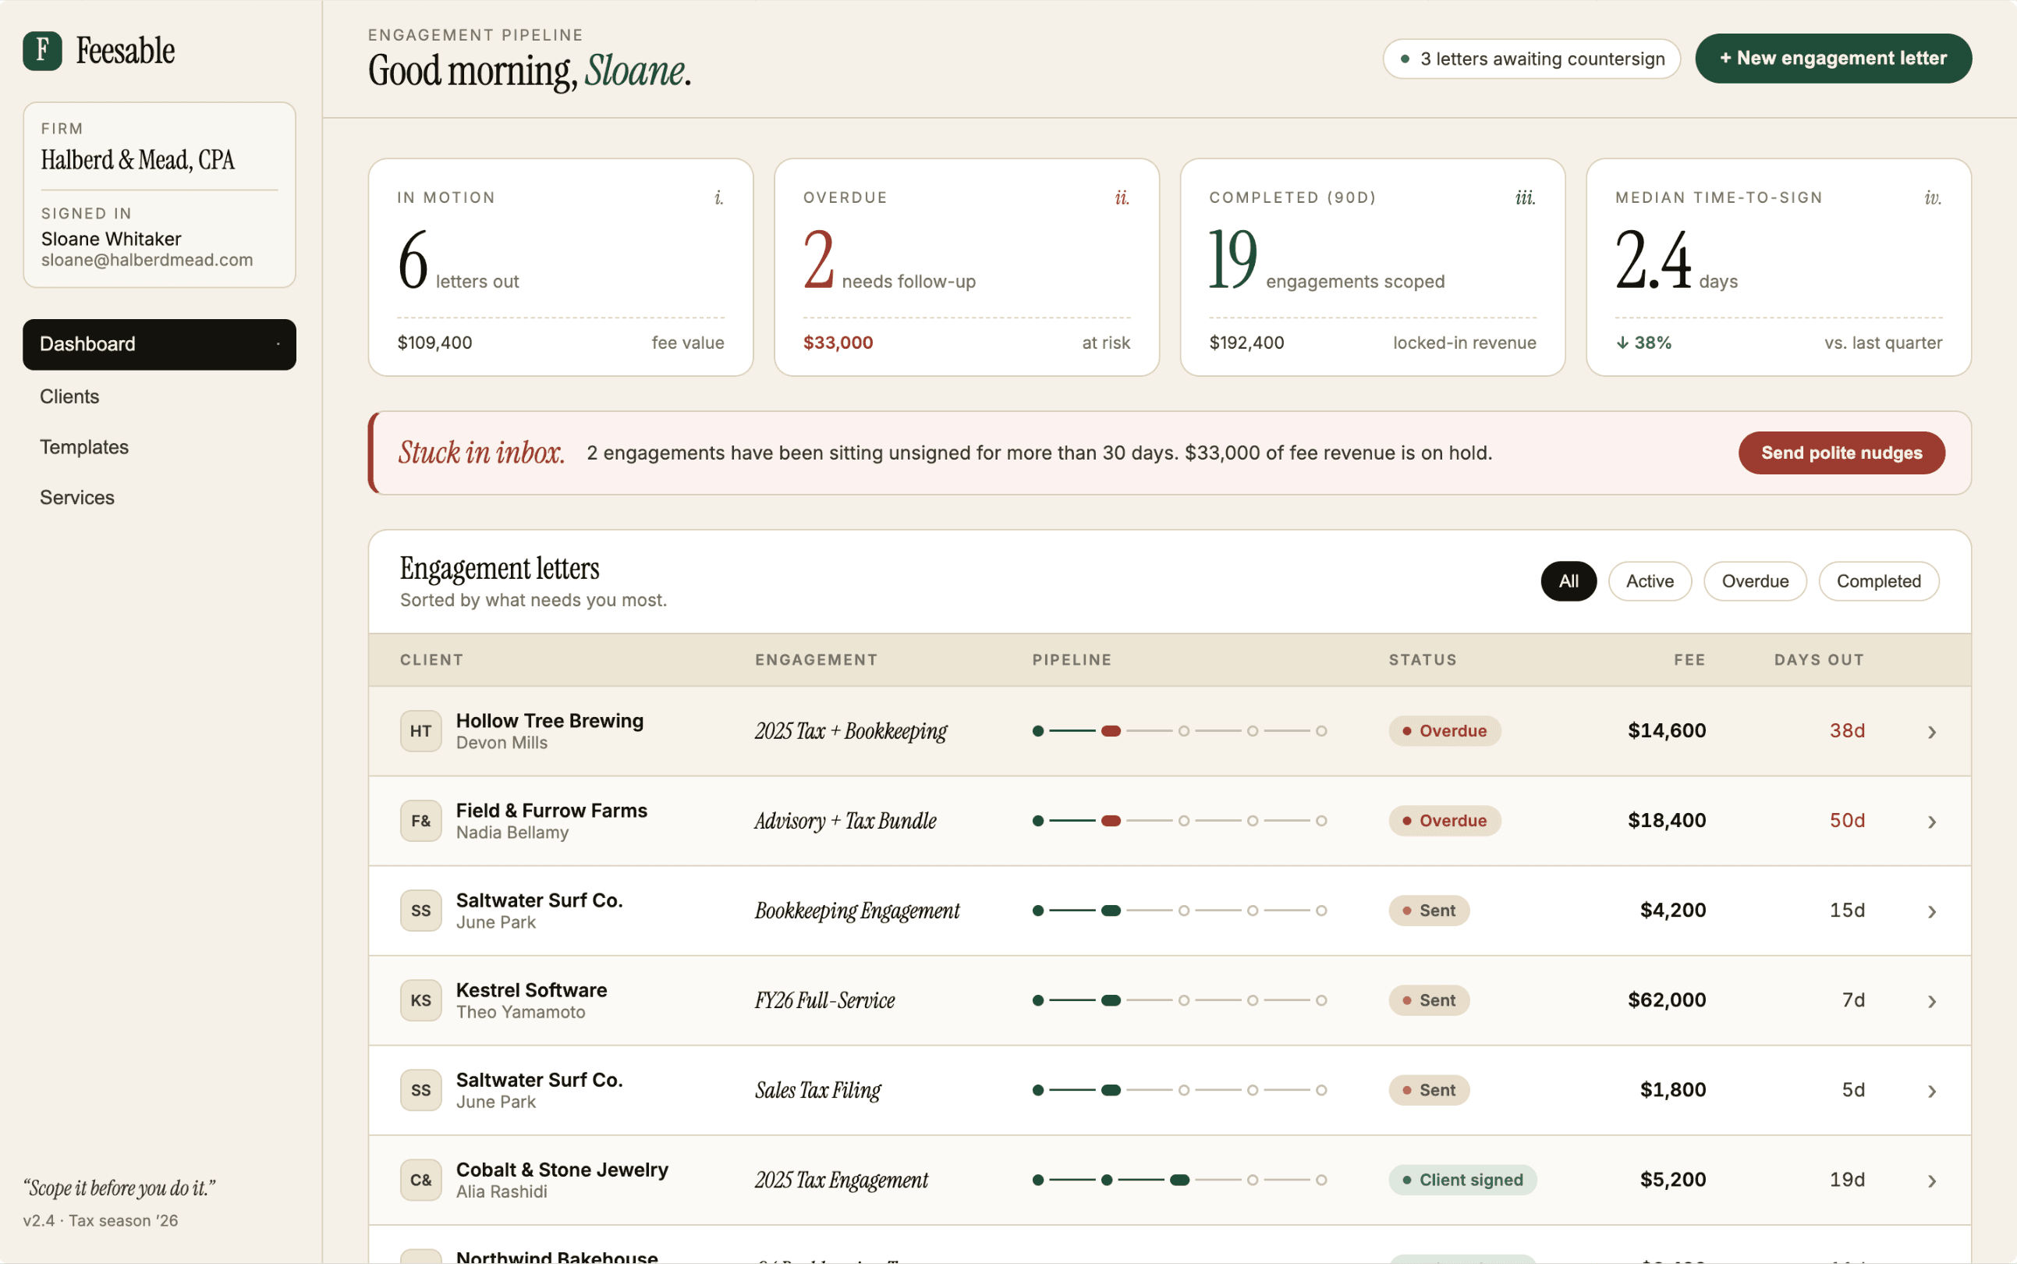Image resolution: width=2017 pixels, height=1264 pixels.
Task: Click the 'iii.' numeral on Completed card
Action: (x=1525, y=197)
